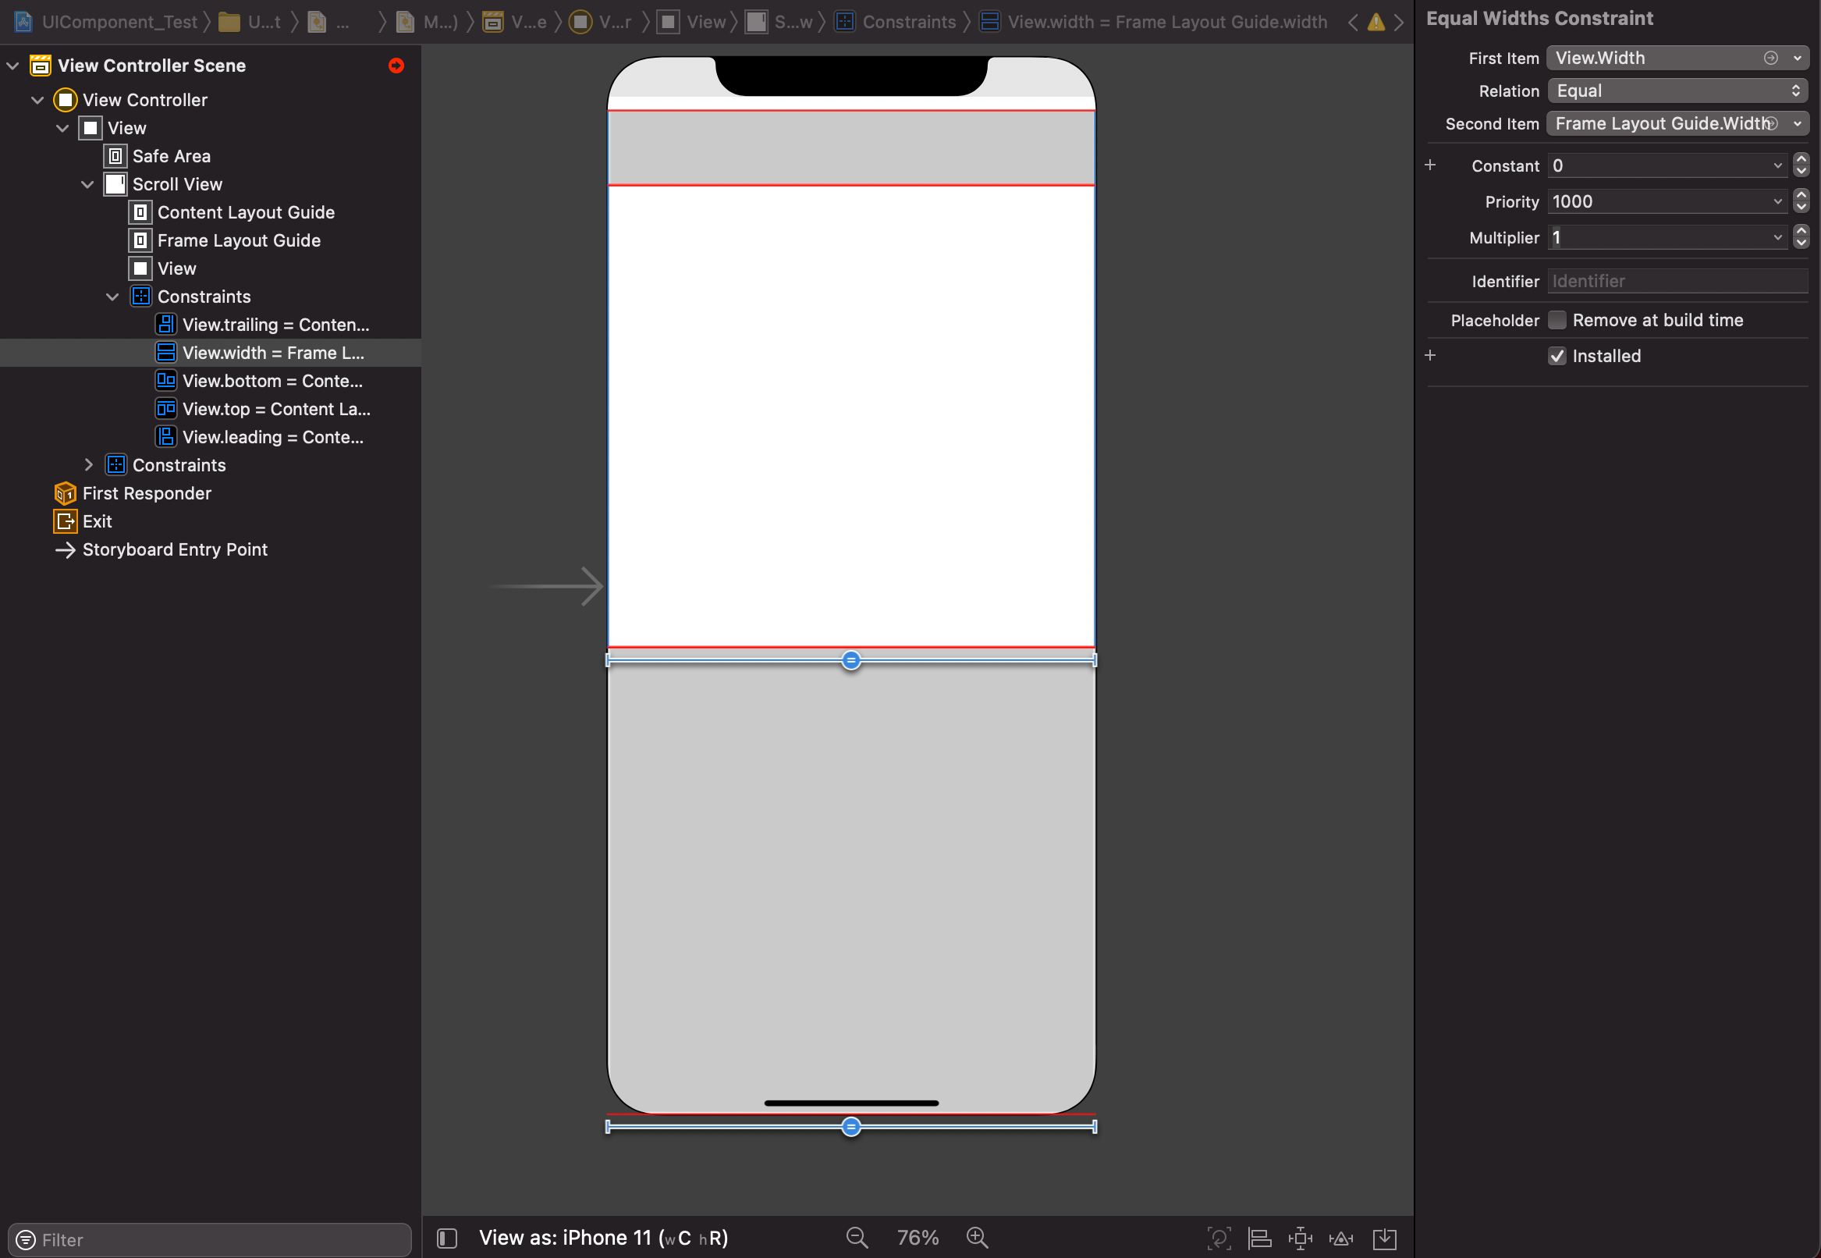Open the Align constraints menu

(x=1259, y=1238)
